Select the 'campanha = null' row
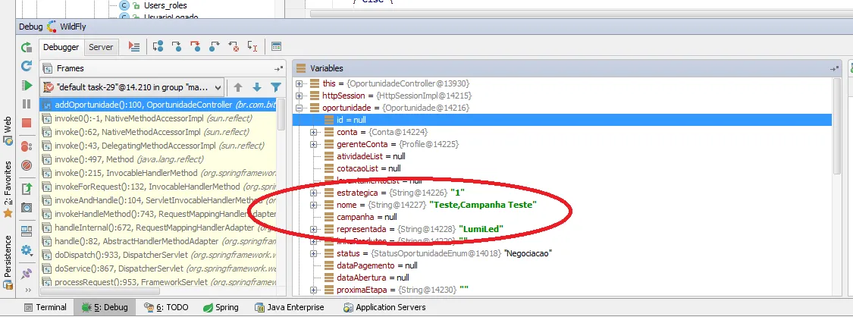This screenshot has width=853, height=317. click(x=562, y=217)
